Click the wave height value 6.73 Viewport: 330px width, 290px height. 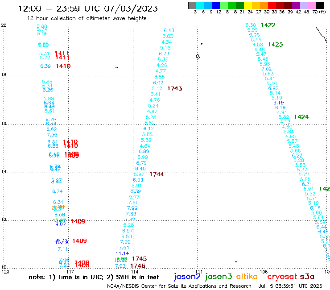(x=164, y=54)
